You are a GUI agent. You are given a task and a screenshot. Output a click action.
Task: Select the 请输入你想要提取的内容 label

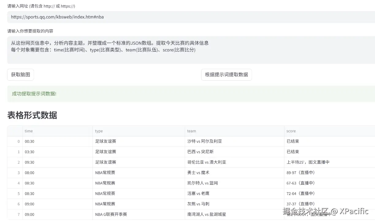[x=30, y=31]
